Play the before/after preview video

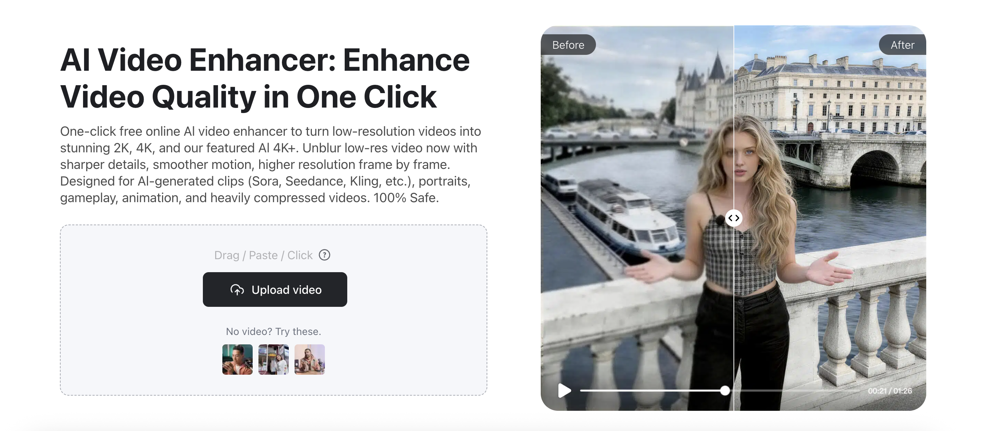coord(564,391)
